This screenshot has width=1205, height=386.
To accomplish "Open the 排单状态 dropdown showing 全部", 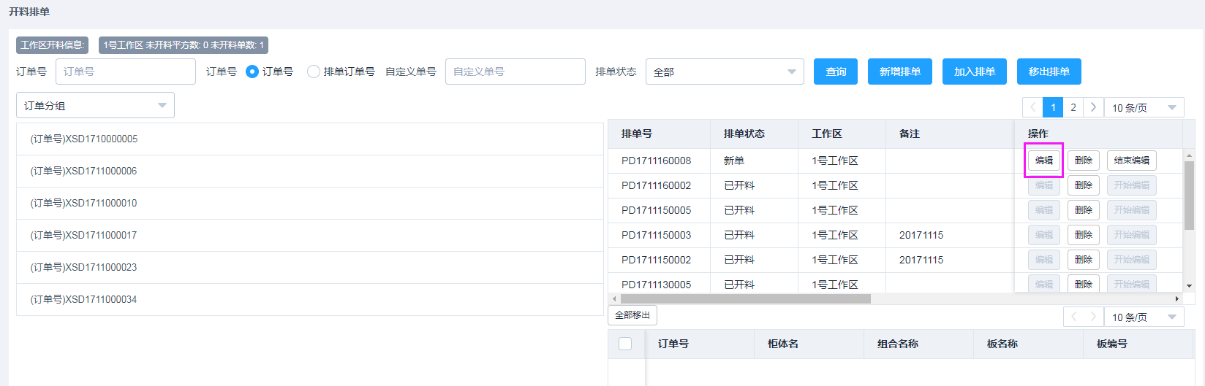I will (724, 72).
